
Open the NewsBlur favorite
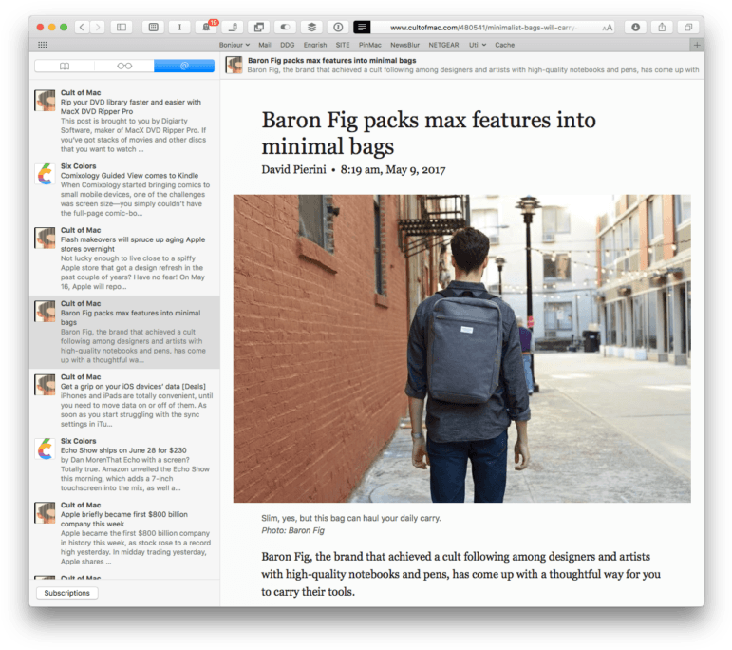click(404, 45)
